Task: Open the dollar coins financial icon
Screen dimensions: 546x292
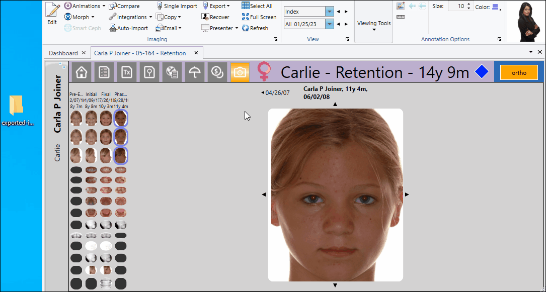Action: tap(217, 72)
